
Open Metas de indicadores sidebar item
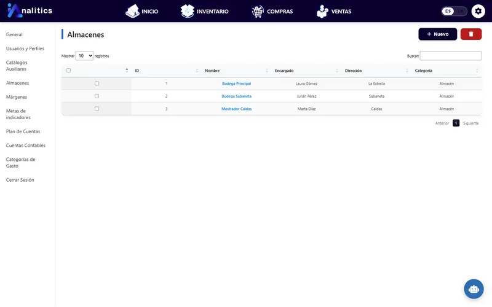point(18,114)
